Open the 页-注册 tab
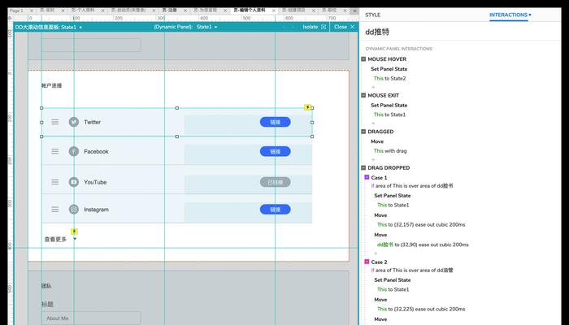The width and height of the screenshot is (569, 325). pyautogui.click(x=169, y=11)
